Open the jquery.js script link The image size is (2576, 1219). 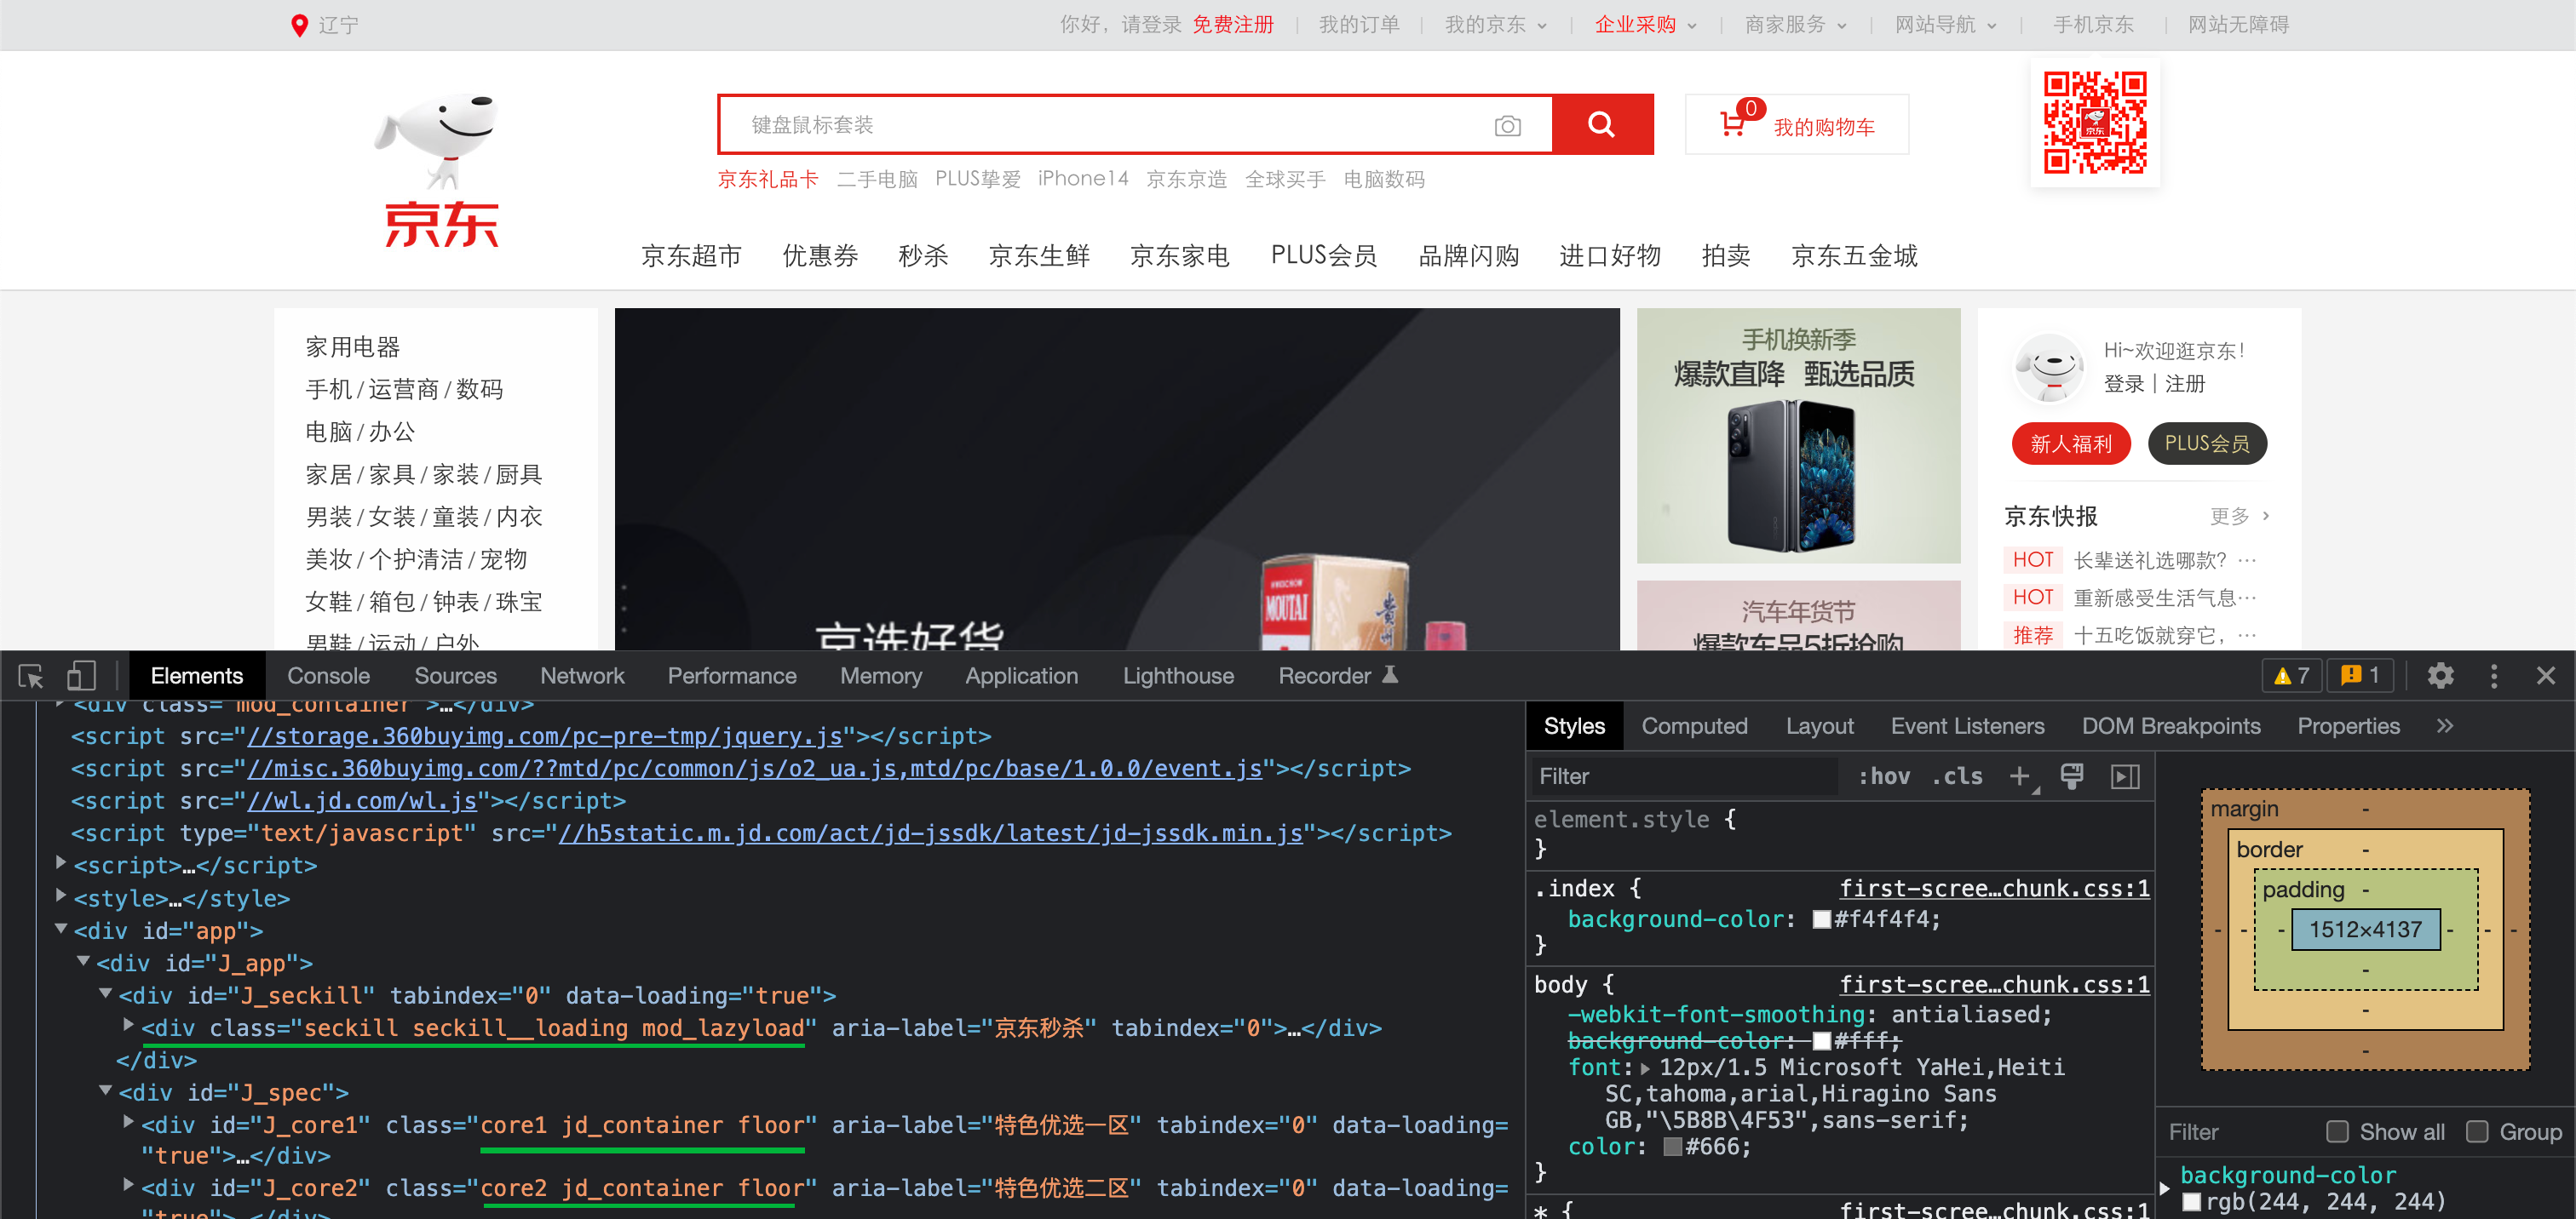[545, 736]
